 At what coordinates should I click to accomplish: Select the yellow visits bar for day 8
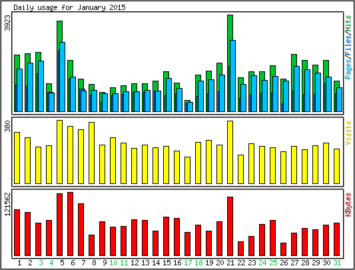pyautogui.click(x=91, y=153)
